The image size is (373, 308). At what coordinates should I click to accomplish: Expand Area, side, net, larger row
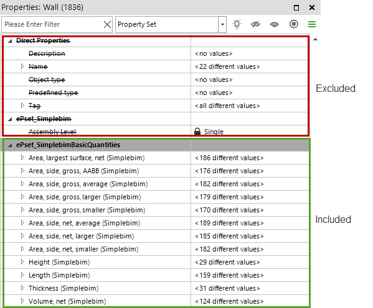(22, 236)
